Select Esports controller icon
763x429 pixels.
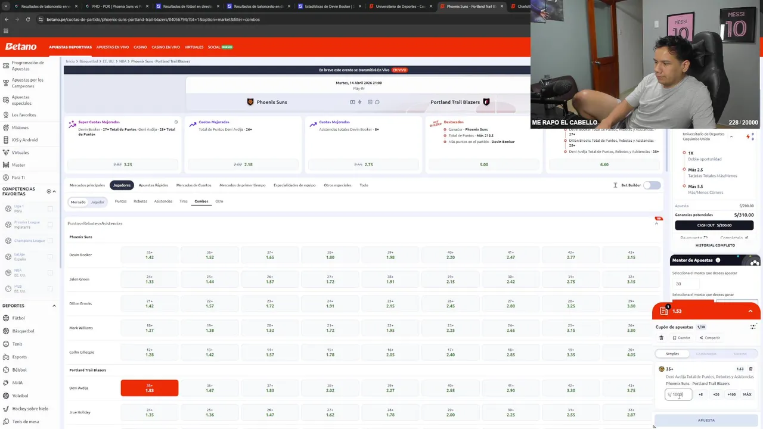click(5, 357)
